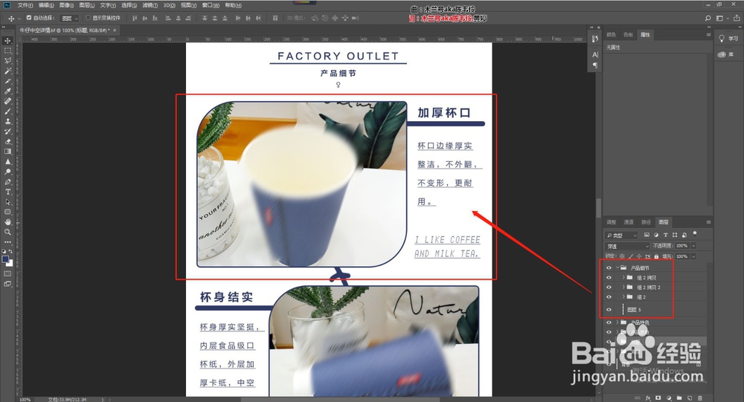Enable Show Transform Controls checkbox
The height and width of the screenshot is (402, 744).
click(x=88, y=18)
